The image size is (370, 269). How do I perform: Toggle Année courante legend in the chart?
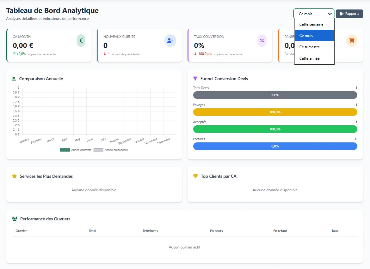point(76,150)
